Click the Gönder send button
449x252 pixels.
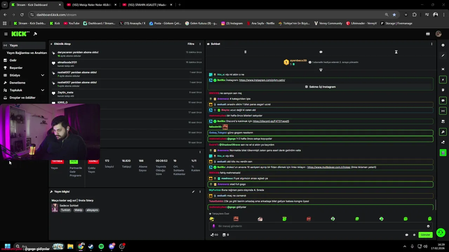pyautogui.click(x=425, y=235)
